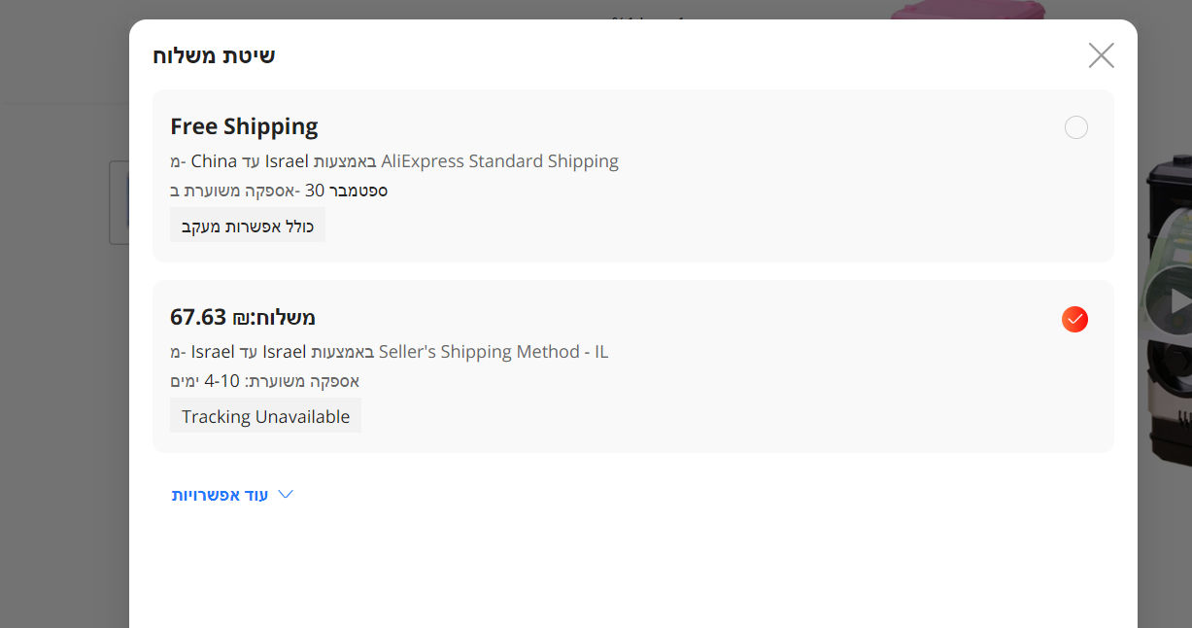Select the Free Shipping radio button
The height and width of the screenshot is (628, 1192).
coord(1075,127)
